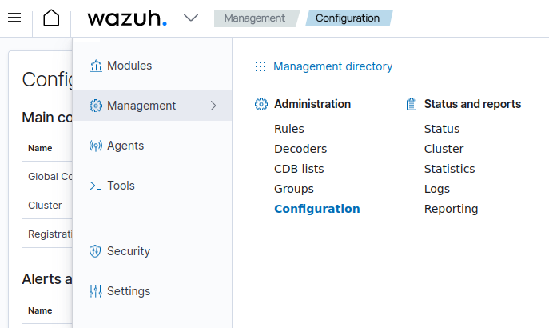The height and width of the screenshot is (328, 549).
Task: Click the Administration heading
Action: (x=312, y=104)
